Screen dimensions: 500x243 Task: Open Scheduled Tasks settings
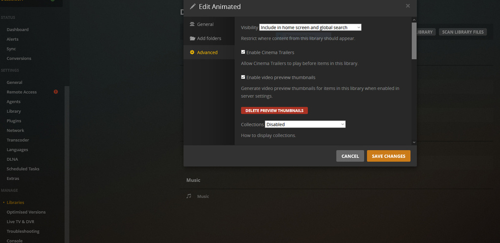(23, 169)
